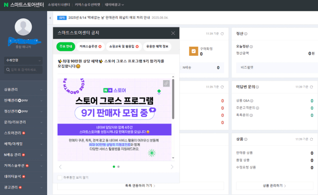Follow the 상품 관리하기 link
Screen dimensions: 318x195
point(275,186)
